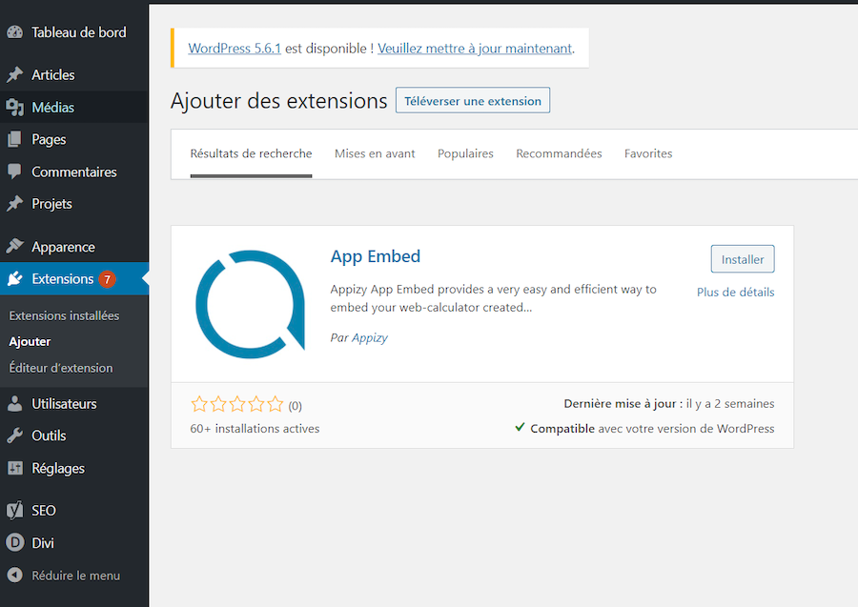Click the Réglages sliders icon
The width and height of the screenshot is (858, 607).
click(14, 468)
